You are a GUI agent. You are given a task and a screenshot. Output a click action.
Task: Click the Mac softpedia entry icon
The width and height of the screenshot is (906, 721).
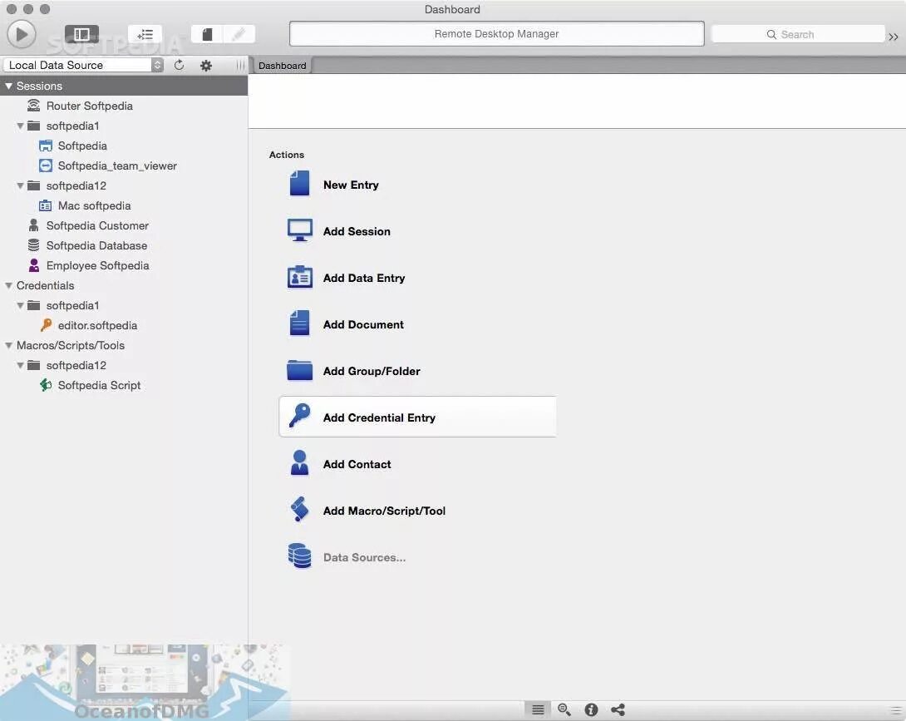pos(45,206)
